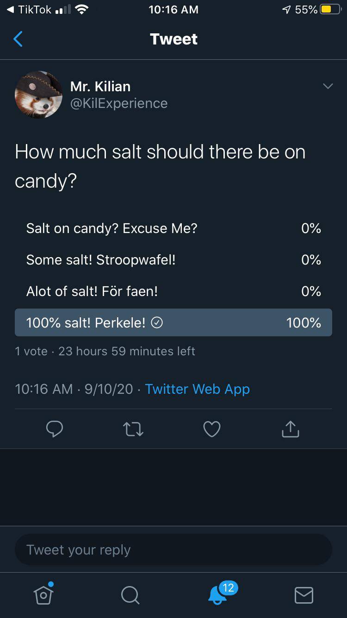
Task: Open the reply speech bubble icon
Action: 55,429
